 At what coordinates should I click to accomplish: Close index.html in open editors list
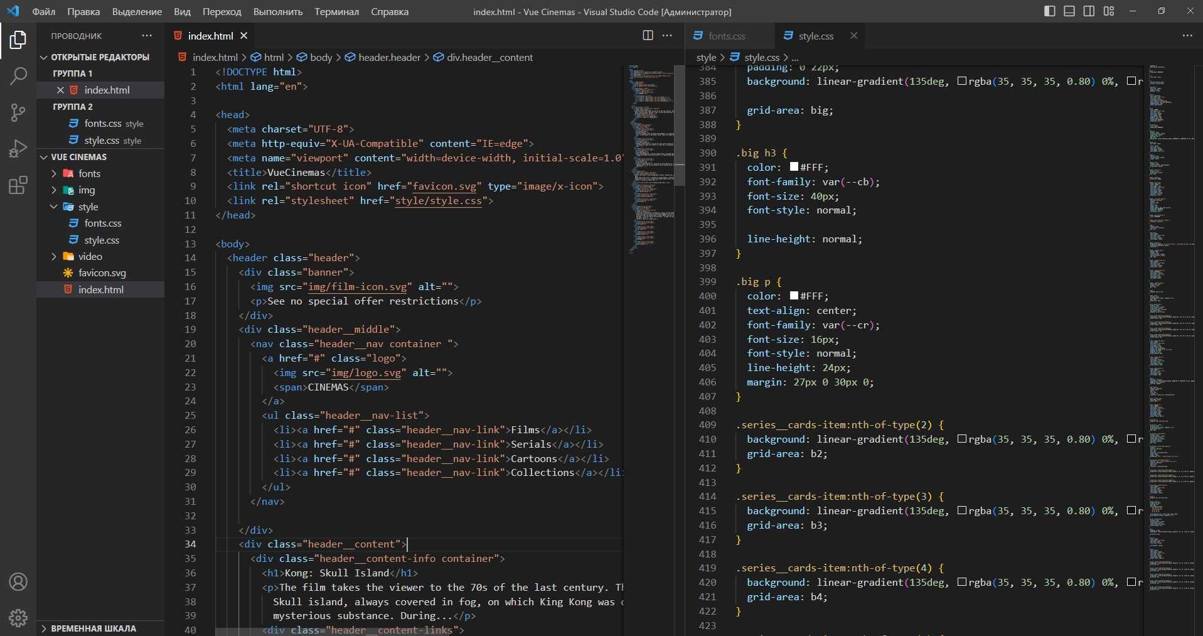click(x=60, y=90)
